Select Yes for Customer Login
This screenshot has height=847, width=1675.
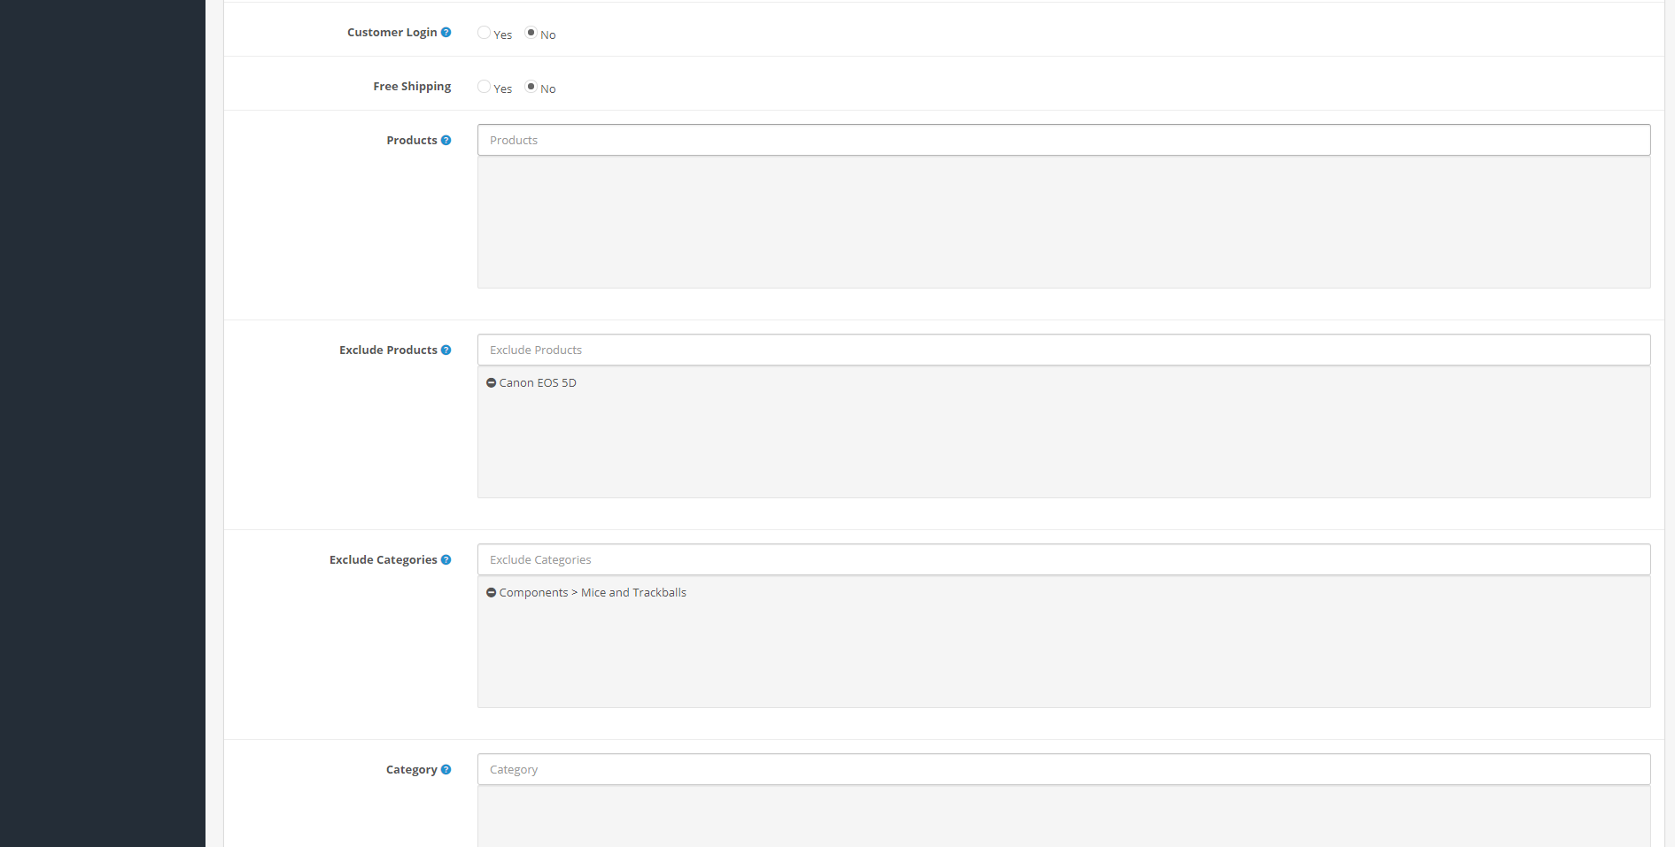point(484,33)
